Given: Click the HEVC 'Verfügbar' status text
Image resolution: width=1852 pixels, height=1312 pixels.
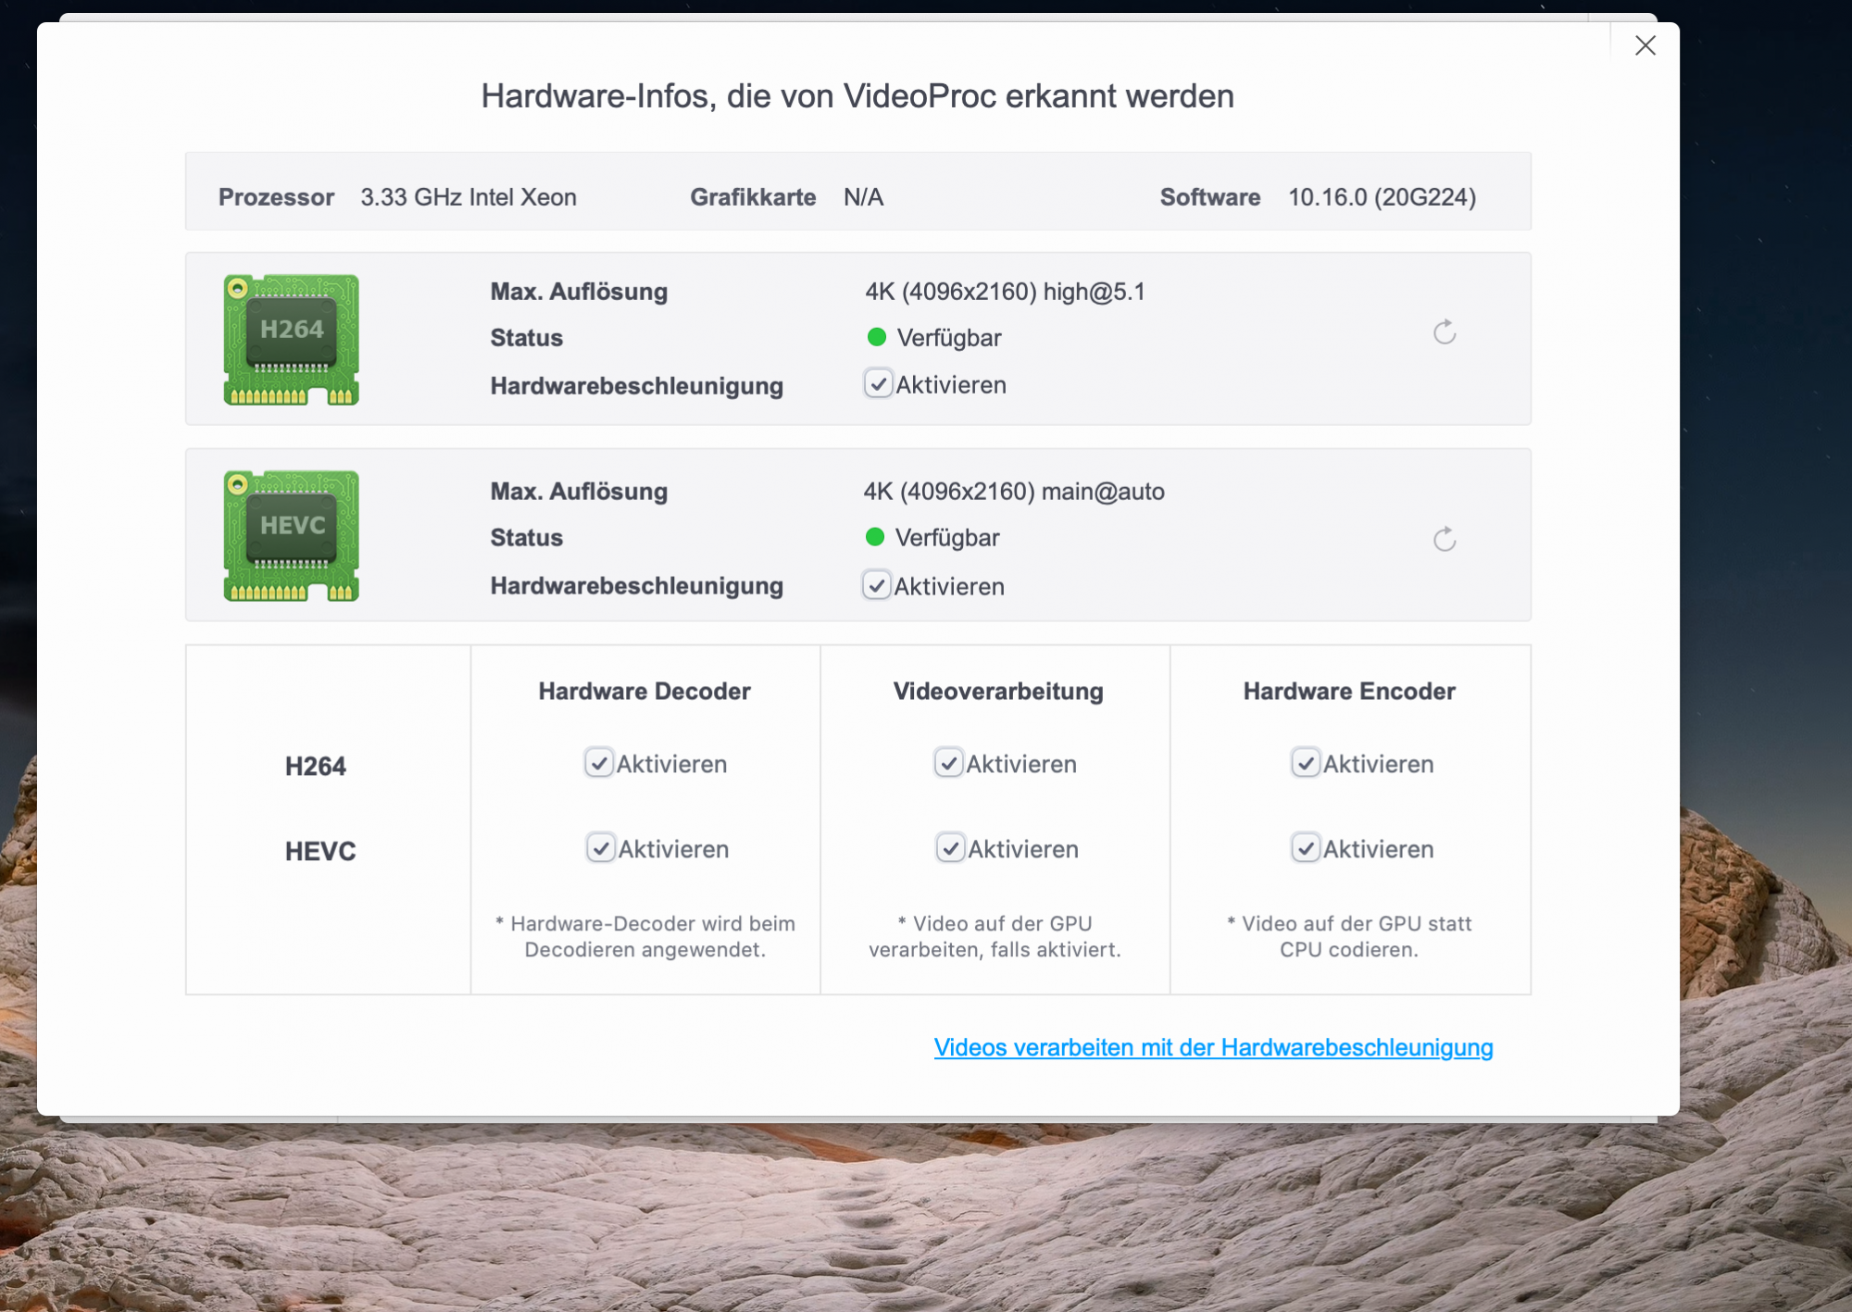Looking at the screenshot, I should coord(947,538).
